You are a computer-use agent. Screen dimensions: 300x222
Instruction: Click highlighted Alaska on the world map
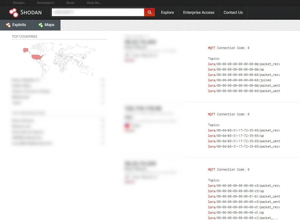[26, 50]
